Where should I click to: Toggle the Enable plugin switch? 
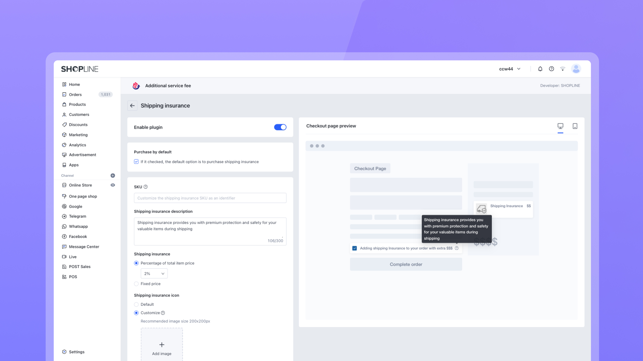[x=280, y=127]
